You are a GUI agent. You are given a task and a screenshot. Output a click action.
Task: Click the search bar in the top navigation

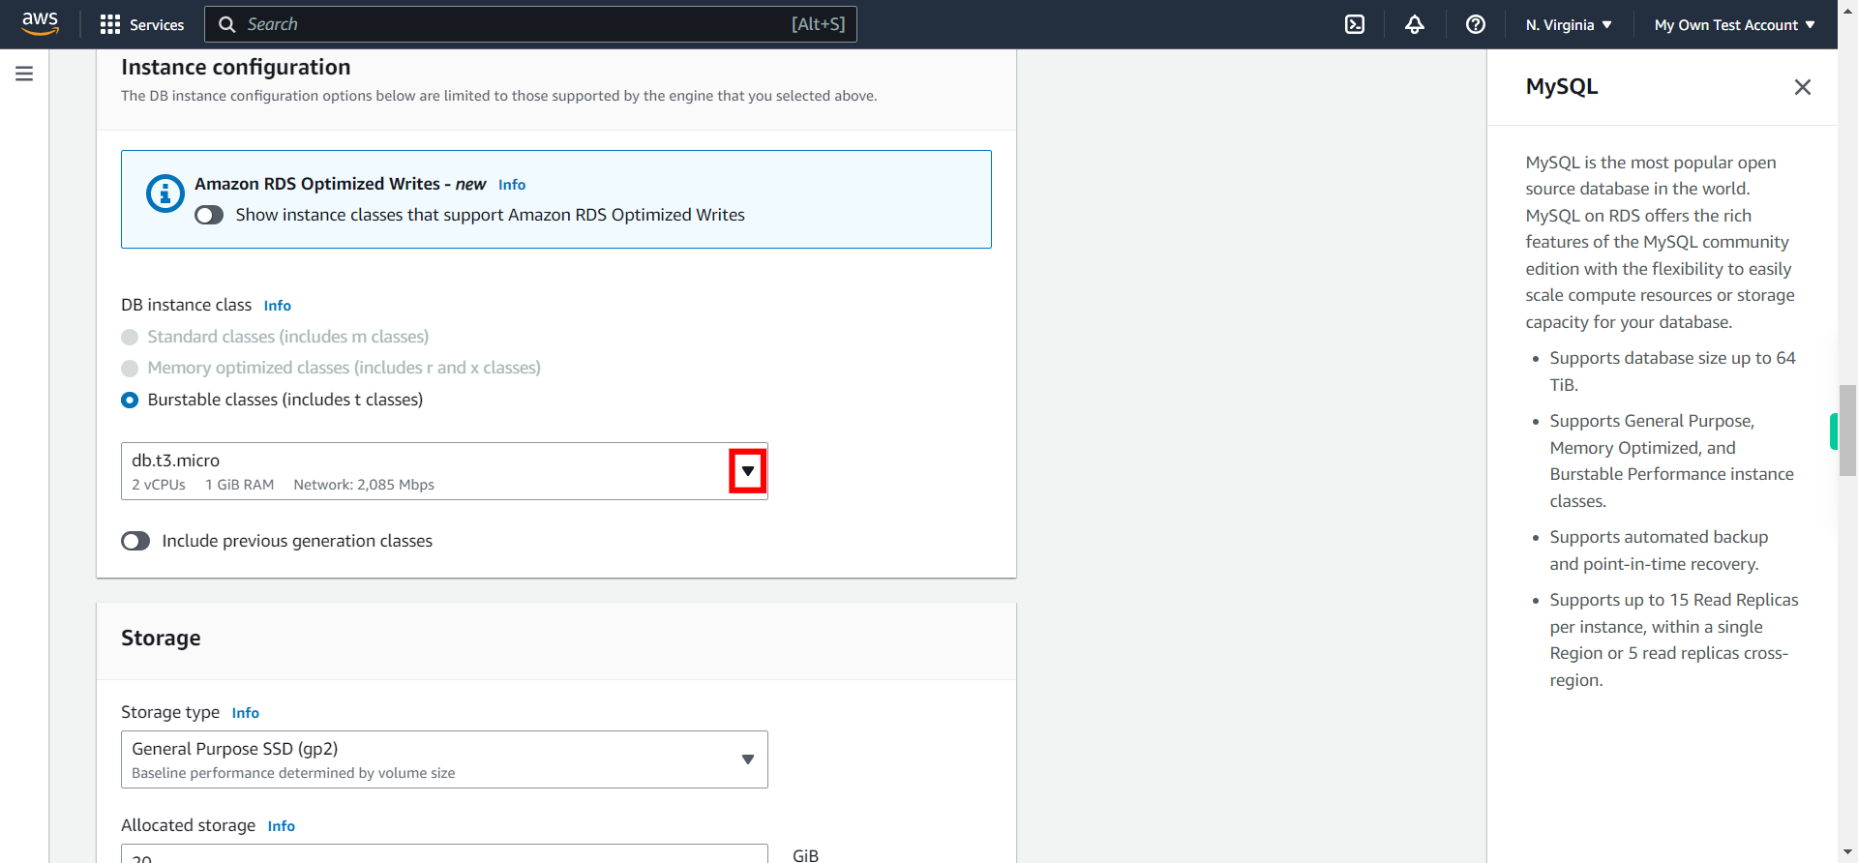click(530, 24)
